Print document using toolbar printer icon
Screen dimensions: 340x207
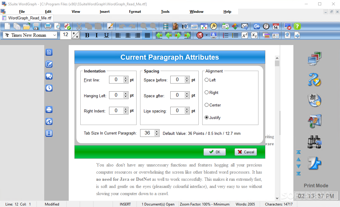[48, 27]
